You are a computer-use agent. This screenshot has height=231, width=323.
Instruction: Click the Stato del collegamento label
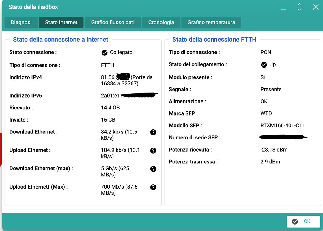(x=198, y=64)
